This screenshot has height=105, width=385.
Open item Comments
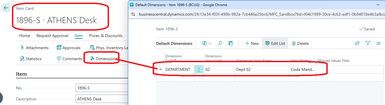point(69,59)
